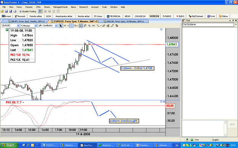Open the Chat panel options arrow
Viewport: 238px width, 148px height.
[x=230, y=20]
